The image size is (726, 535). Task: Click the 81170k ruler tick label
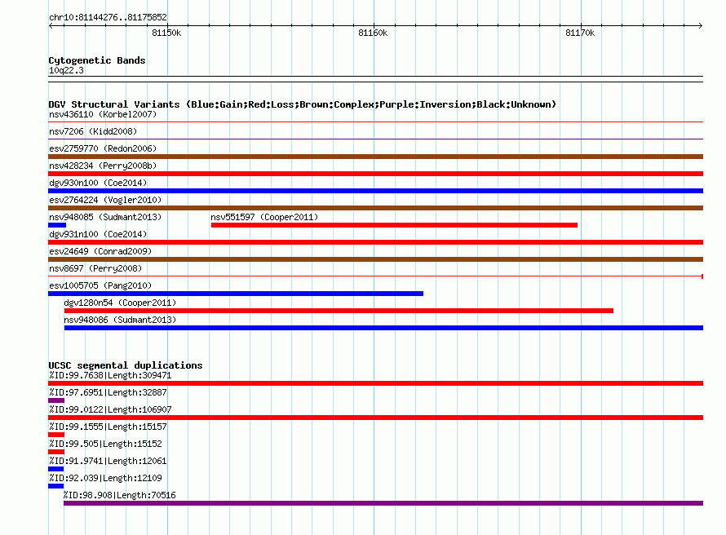click(x=580, y=33)
